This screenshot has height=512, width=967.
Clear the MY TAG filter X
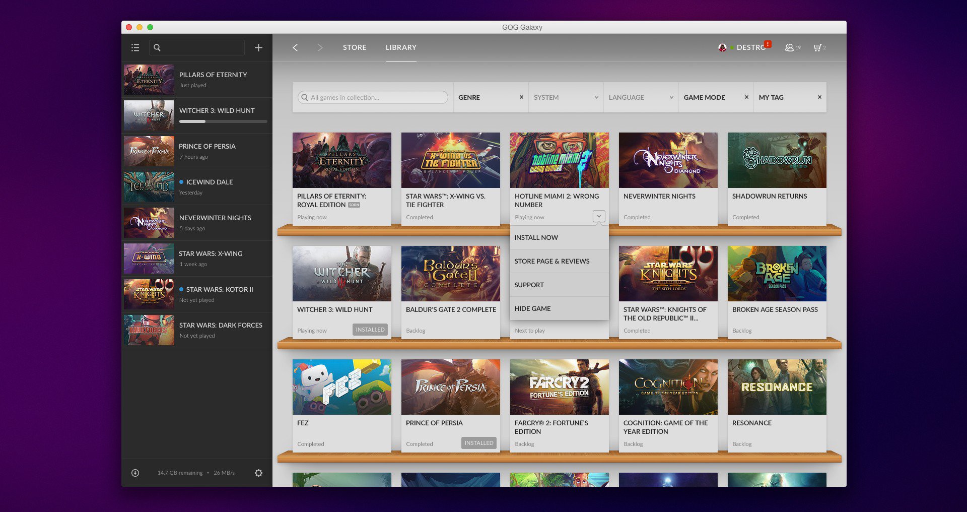pos(819,97)
